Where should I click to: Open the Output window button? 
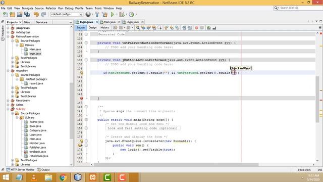[43, 170]
